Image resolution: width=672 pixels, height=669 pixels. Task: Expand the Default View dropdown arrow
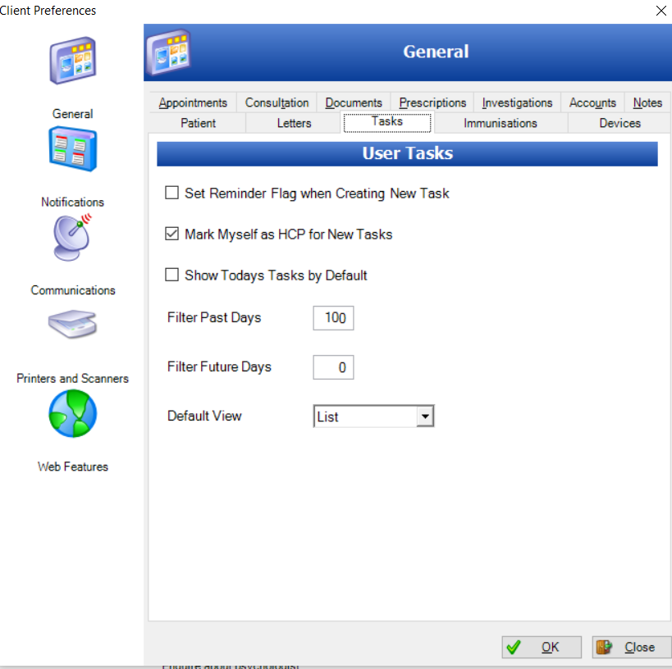click(424, 416)
